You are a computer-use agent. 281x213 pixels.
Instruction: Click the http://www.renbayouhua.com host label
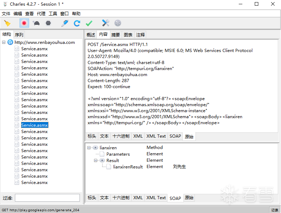click(45, 42)
